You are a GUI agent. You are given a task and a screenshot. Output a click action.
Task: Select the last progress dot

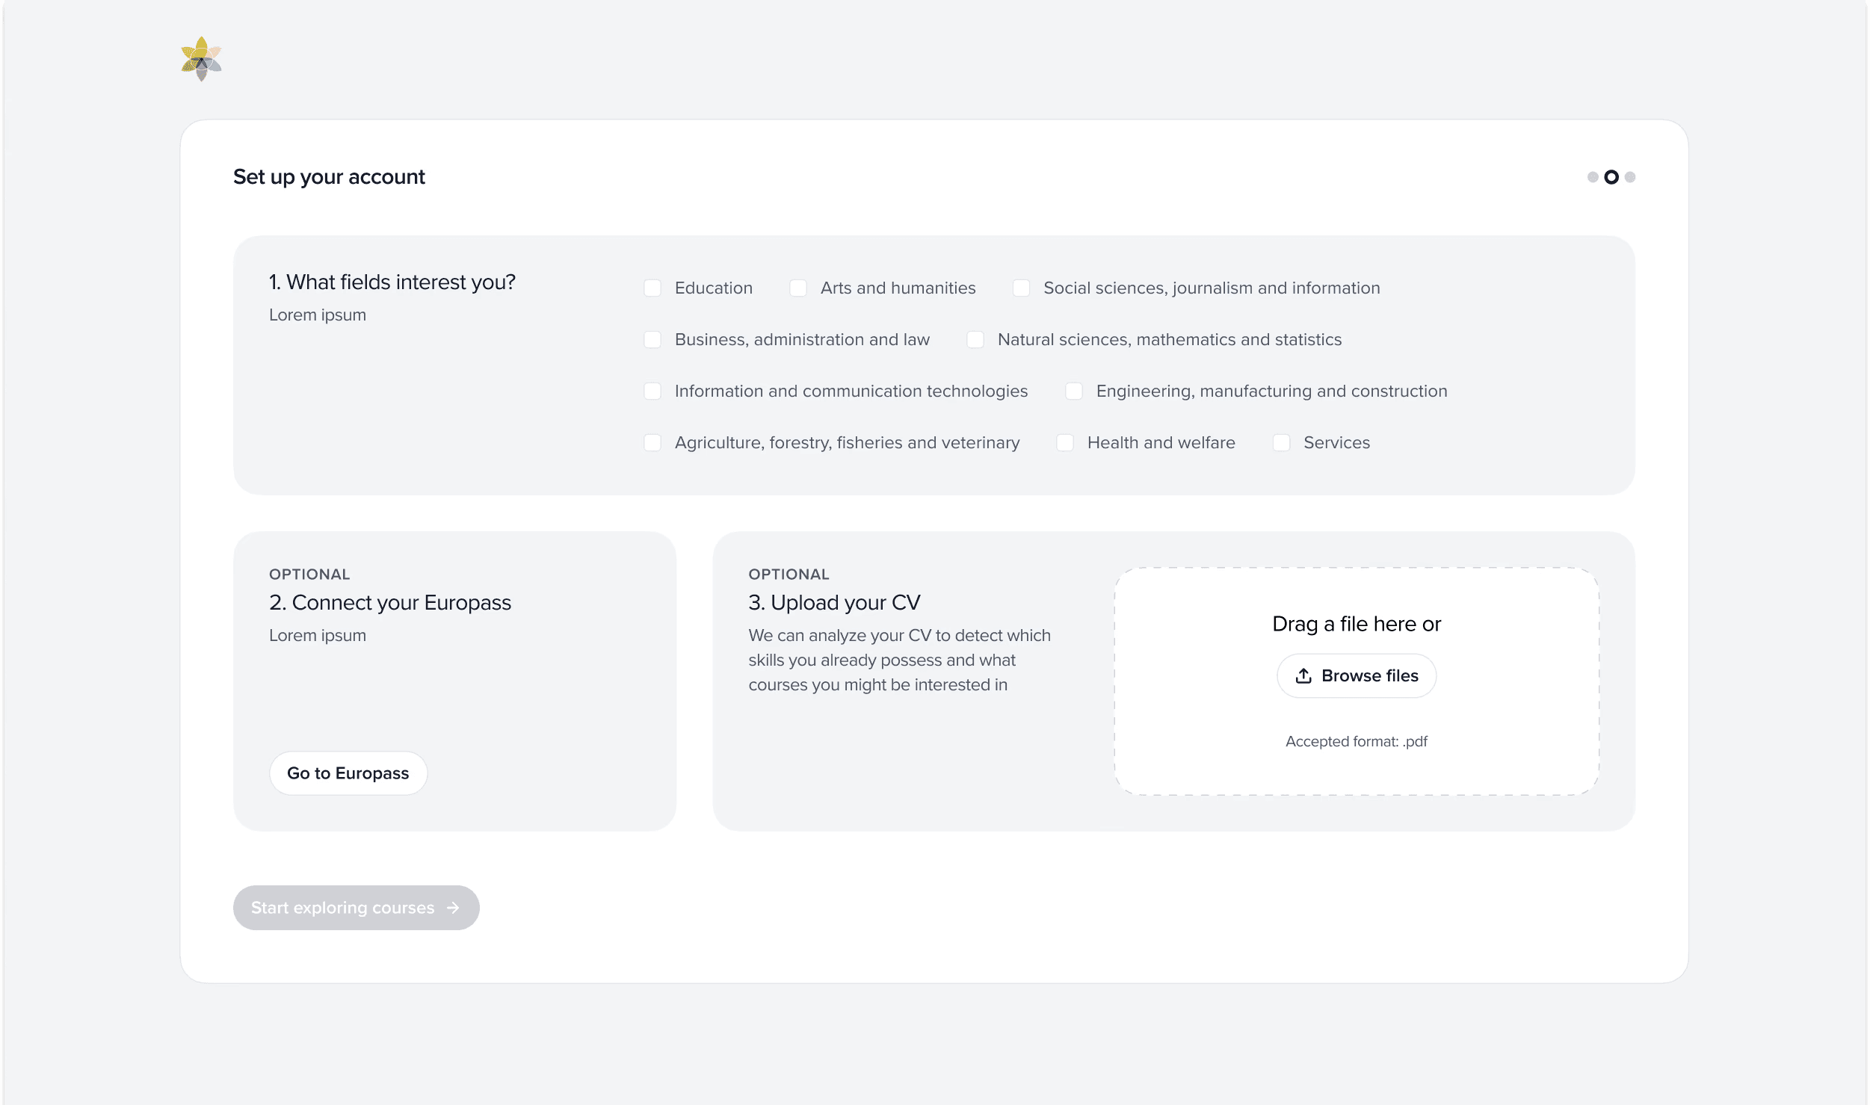point(1629,177)
